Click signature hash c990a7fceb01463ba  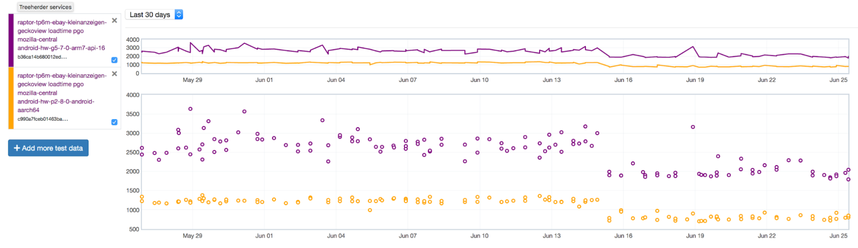(42, 119)
